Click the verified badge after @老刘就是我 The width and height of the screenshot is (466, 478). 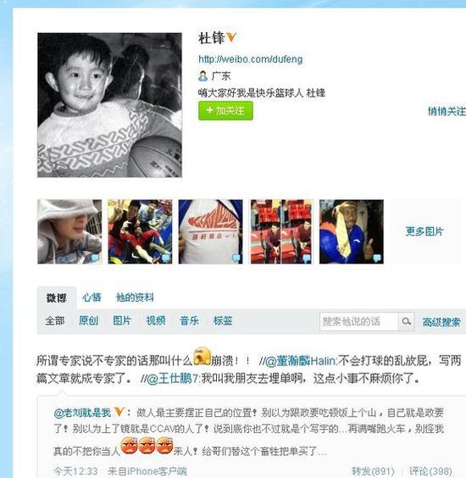pyautogui.click(x=119, y=412)
